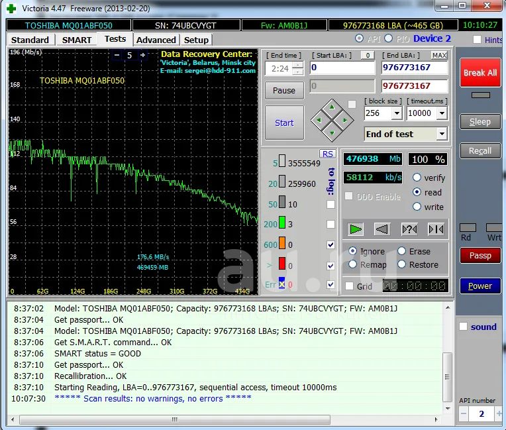The width and height of the screenshot is (506, 430).
Task: Click the log horizontal scrollbar thumb
Action: (175, 419)
